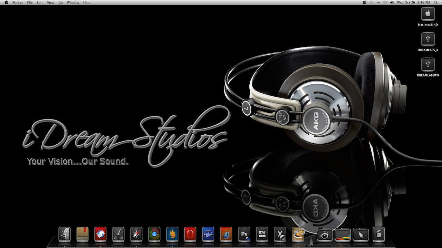This screenshot has height=248, width=442.
Task: Click the Growl paw menu bar icon
Action: (x=364, y=2)
